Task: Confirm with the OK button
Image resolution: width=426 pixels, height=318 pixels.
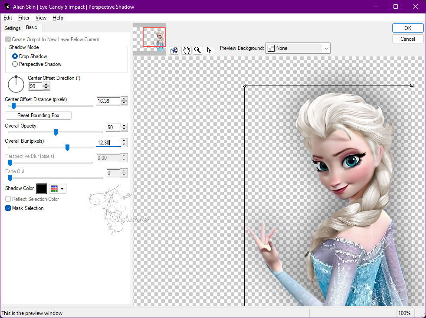Action: coord(407,28)
